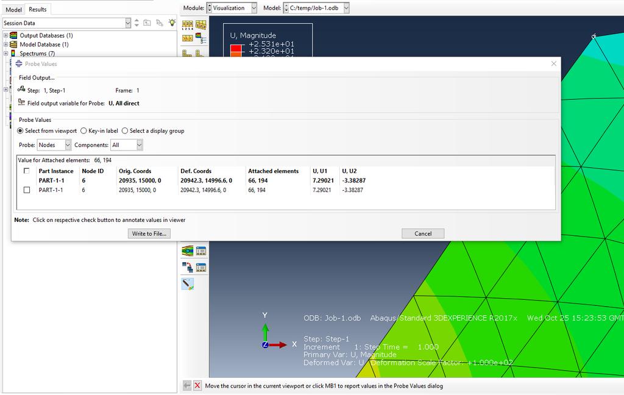Viewport: 624px width, 395px height.
Task: Open the Components dropdown showing All
Action: [x=127, y=145]
